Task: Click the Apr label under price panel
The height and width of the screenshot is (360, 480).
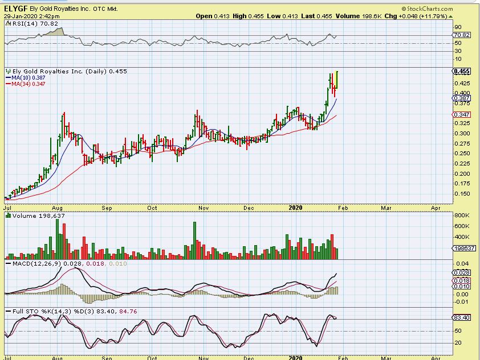Action: tap(436, 208)
